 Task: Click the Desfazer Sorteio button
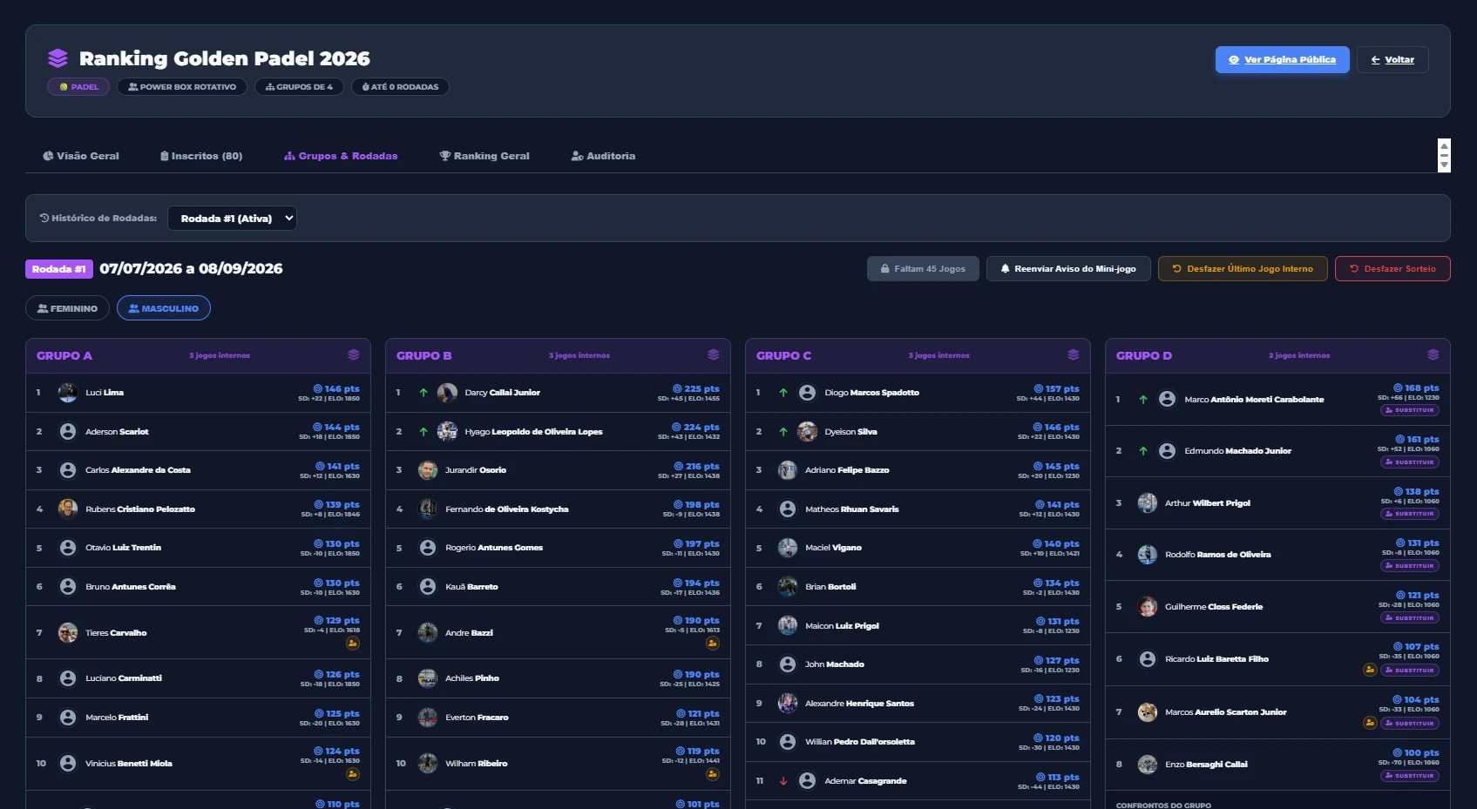tap(1392, 269)
